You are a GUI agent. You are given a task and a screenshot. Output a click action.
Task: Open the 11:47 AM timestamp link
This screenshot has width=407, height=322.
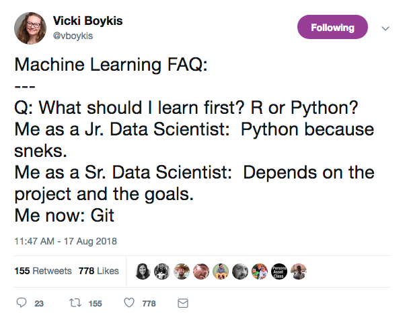[x=66, y=241]
